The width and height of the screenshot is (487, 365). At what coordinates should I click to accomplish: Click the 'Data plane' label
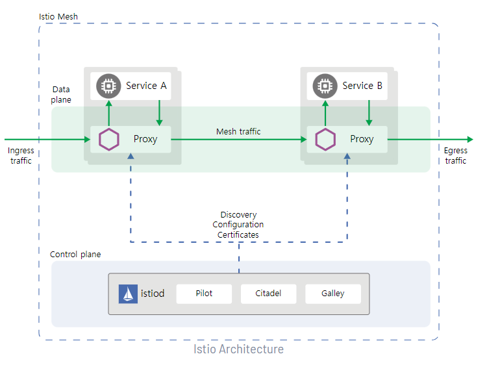pos(61,94)
